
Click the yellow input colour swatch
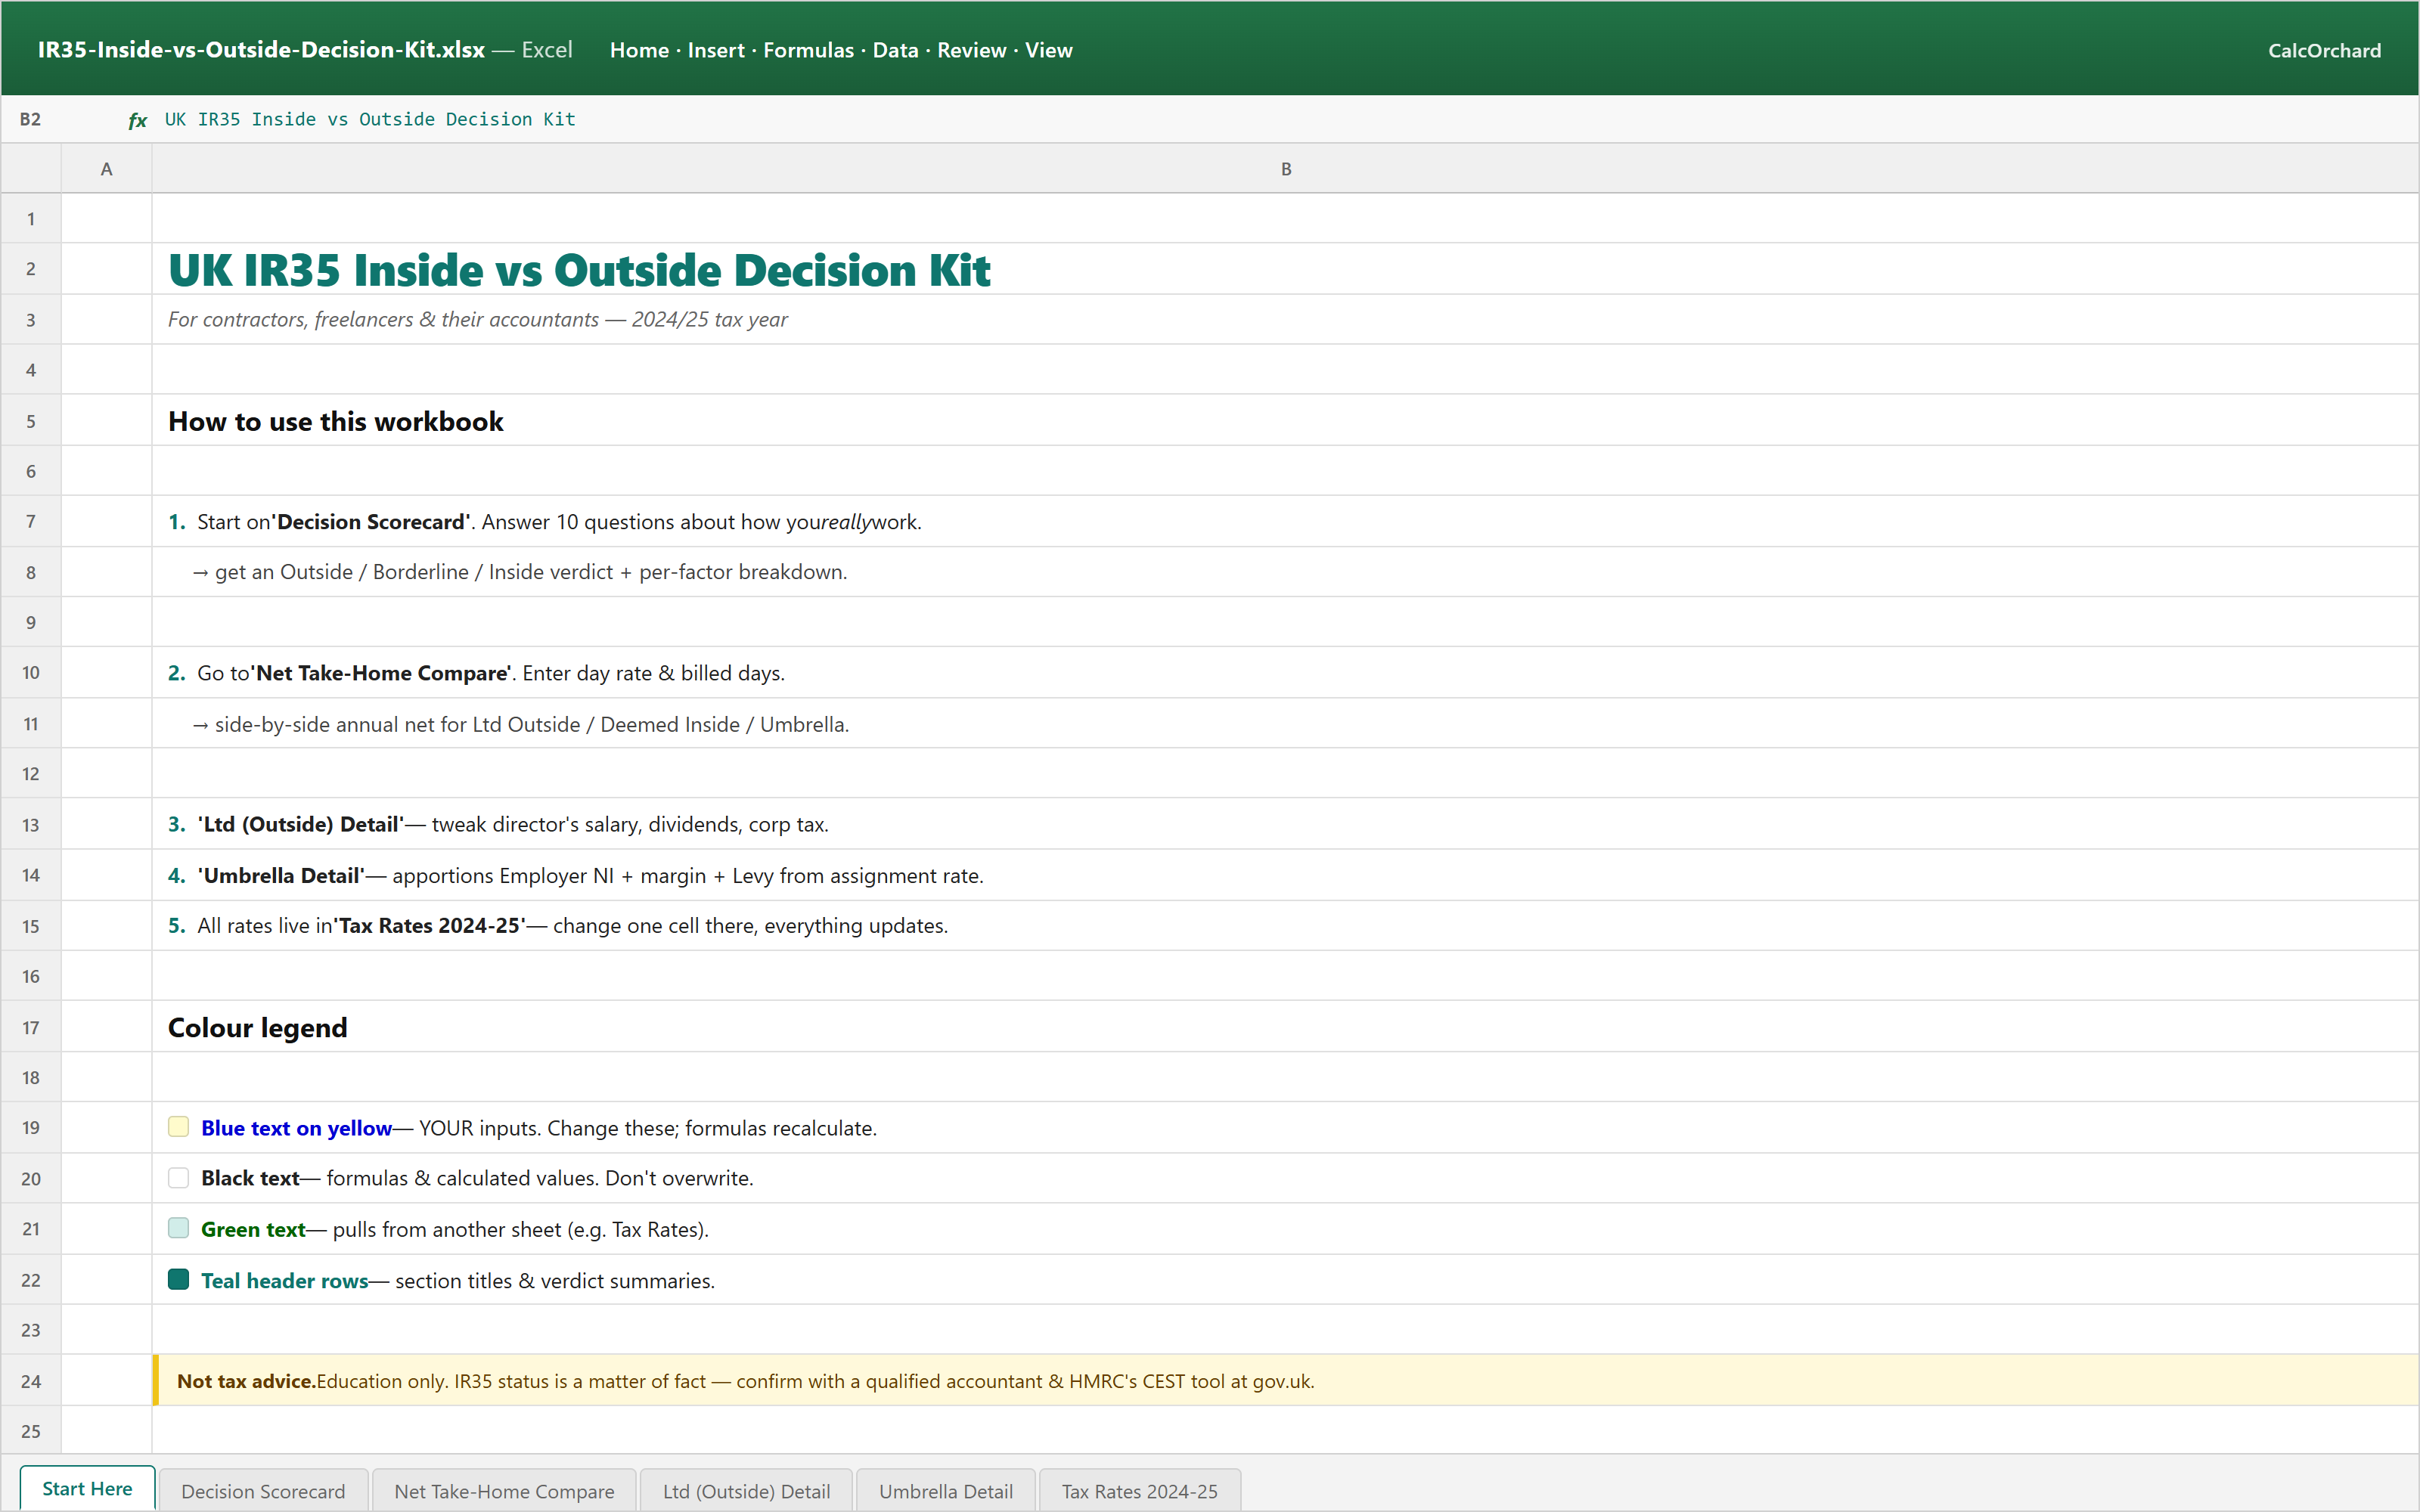pos(178,1127)
